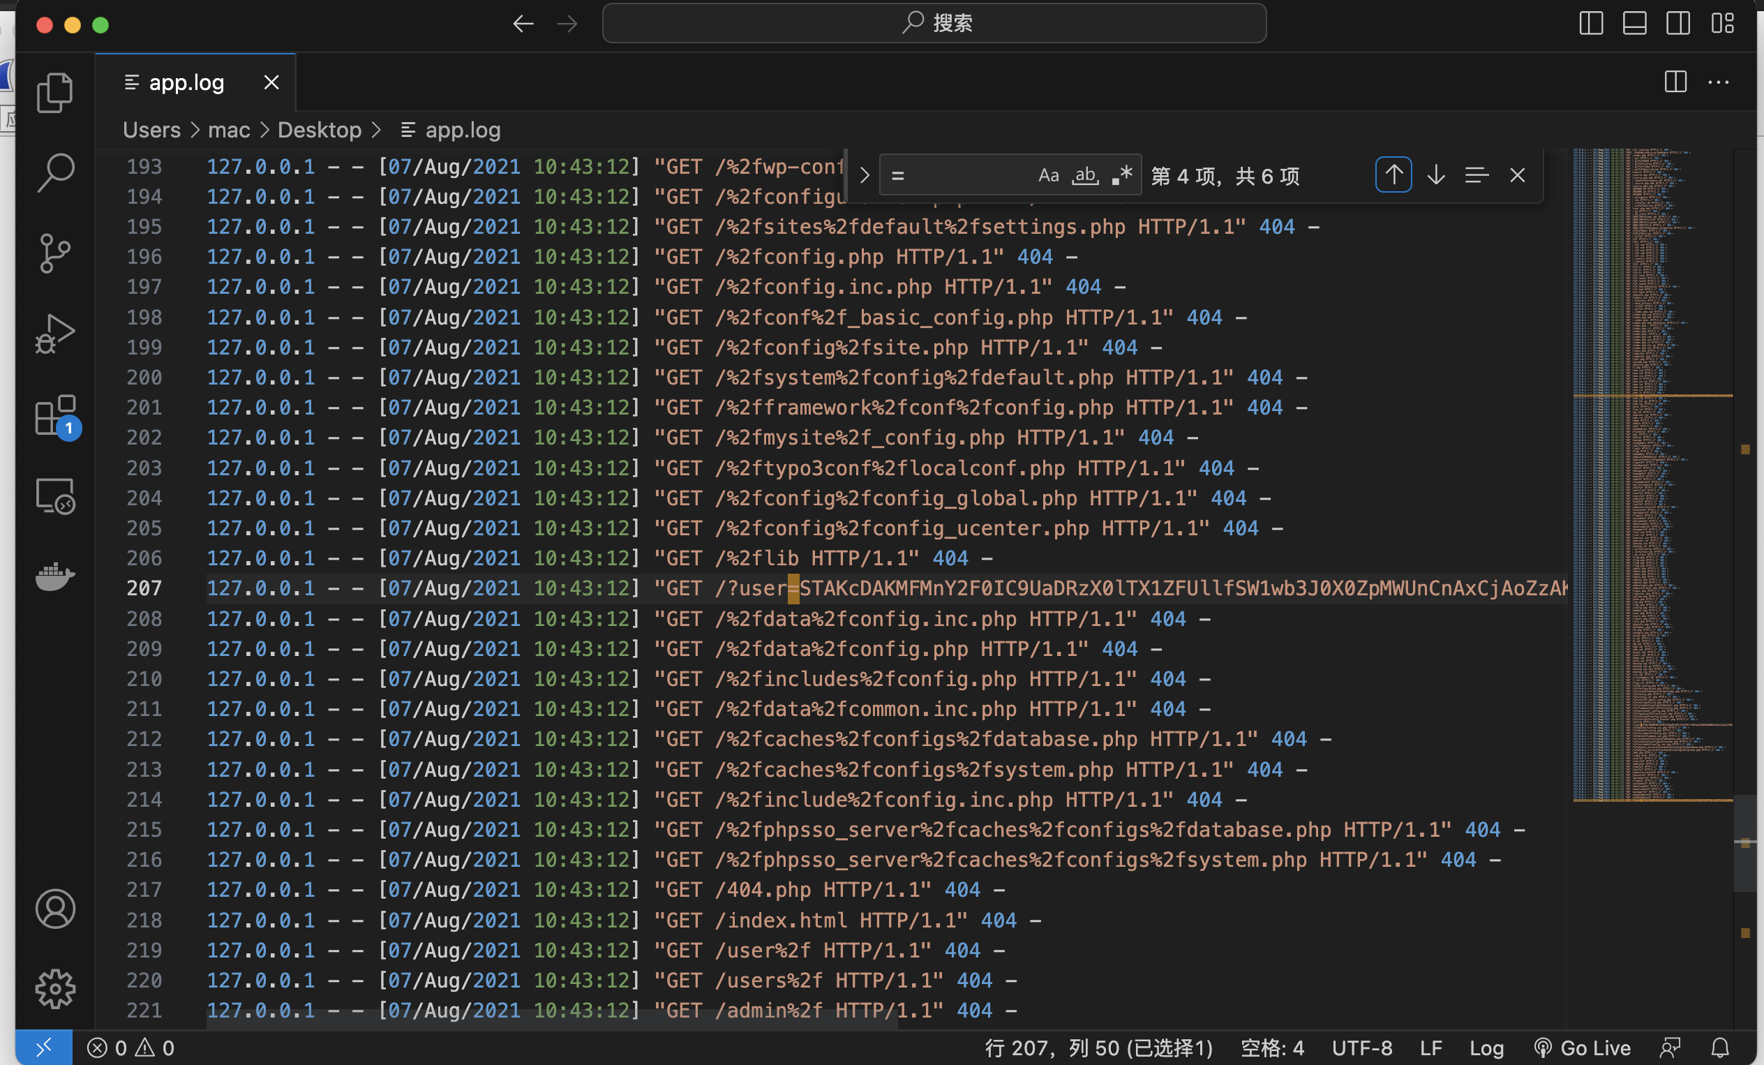Screen dimensions: 1764x1065
Task: Open the Run and Debug view
Action: pyautogui.click(x=54, y=334)
